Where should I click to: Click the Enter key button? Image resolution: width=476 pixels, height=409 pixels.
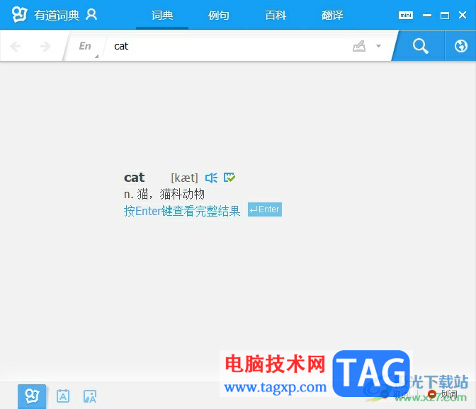click(265, 209)
